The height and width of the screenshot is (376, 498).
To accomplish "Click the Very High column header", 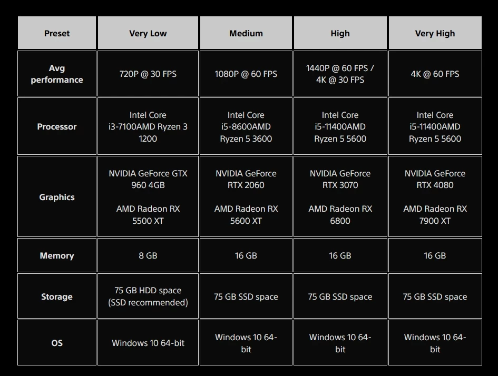I will [435, 33].
